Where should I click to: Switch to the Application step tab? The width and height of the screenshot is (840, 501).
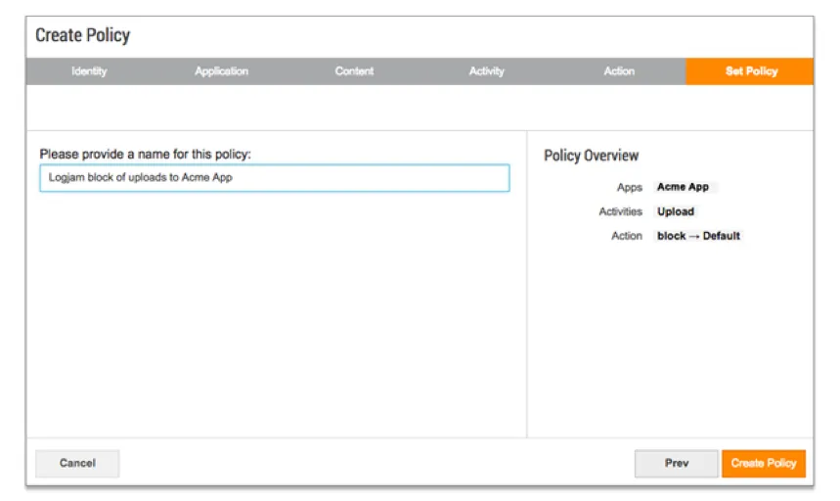pos(221,71)
